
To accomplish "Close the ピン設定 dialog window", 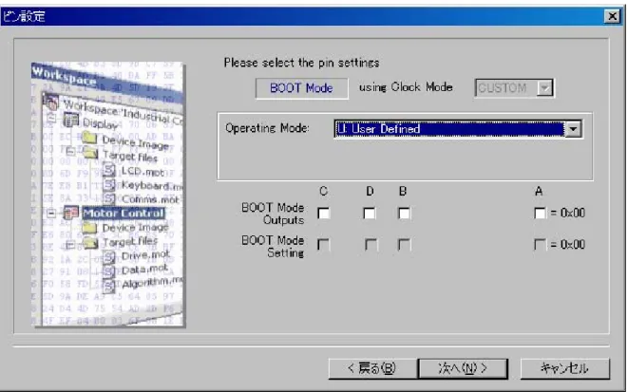I will [x=613, y=16].
